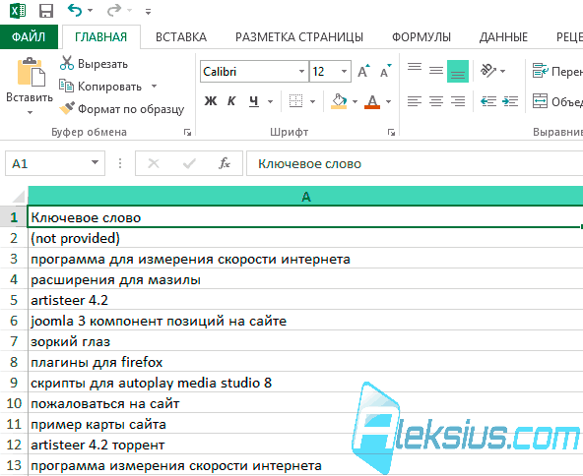
Task: Align cell text left
Action: pyautogui.click(x=415, y=101)
